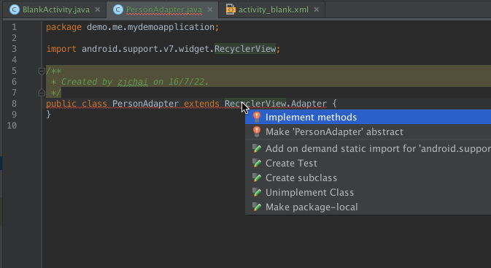
Task: Click the red bulb icon beside Make 'PersonAdapter' abstract
Action: (257, 131)
